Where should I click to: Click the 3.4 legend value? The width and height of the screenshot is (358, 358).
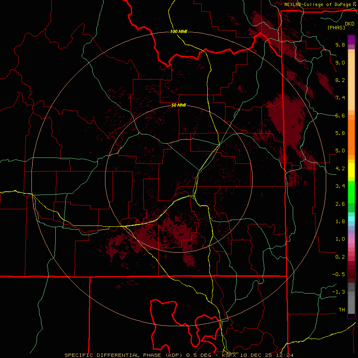(x=340, y=186)
